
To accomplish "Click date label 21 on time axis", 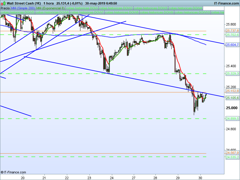I will point(44,178).
